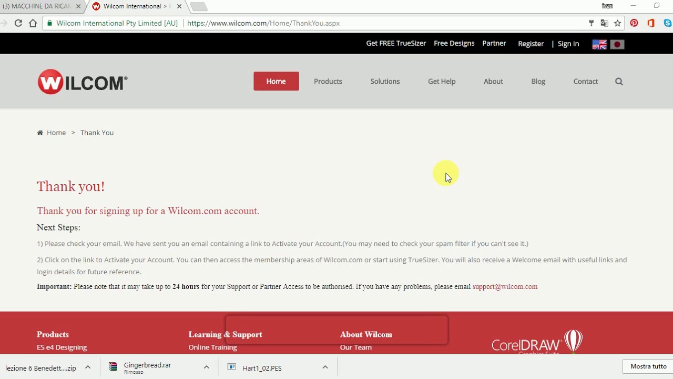Close the Wilcom International tab
673x379 pixels.
pyautogui.click(x=179, y=6)
